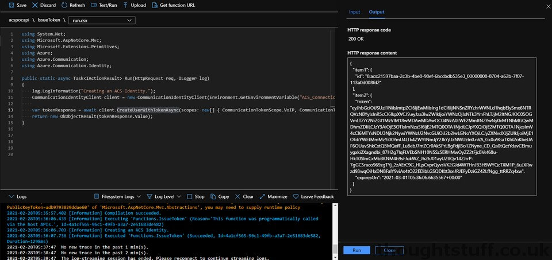Click log entry 'Compilation succeeded.'
Viewport: 552px width, 260px height.
coord(132,213)
